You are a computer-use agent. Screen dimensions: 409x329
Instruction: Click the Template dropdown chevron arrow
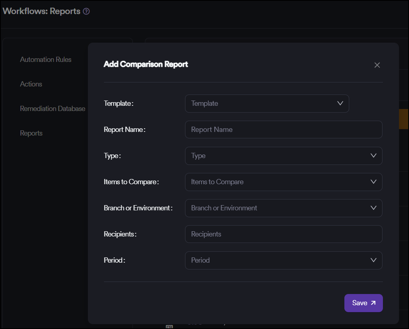tap(340, 103)
